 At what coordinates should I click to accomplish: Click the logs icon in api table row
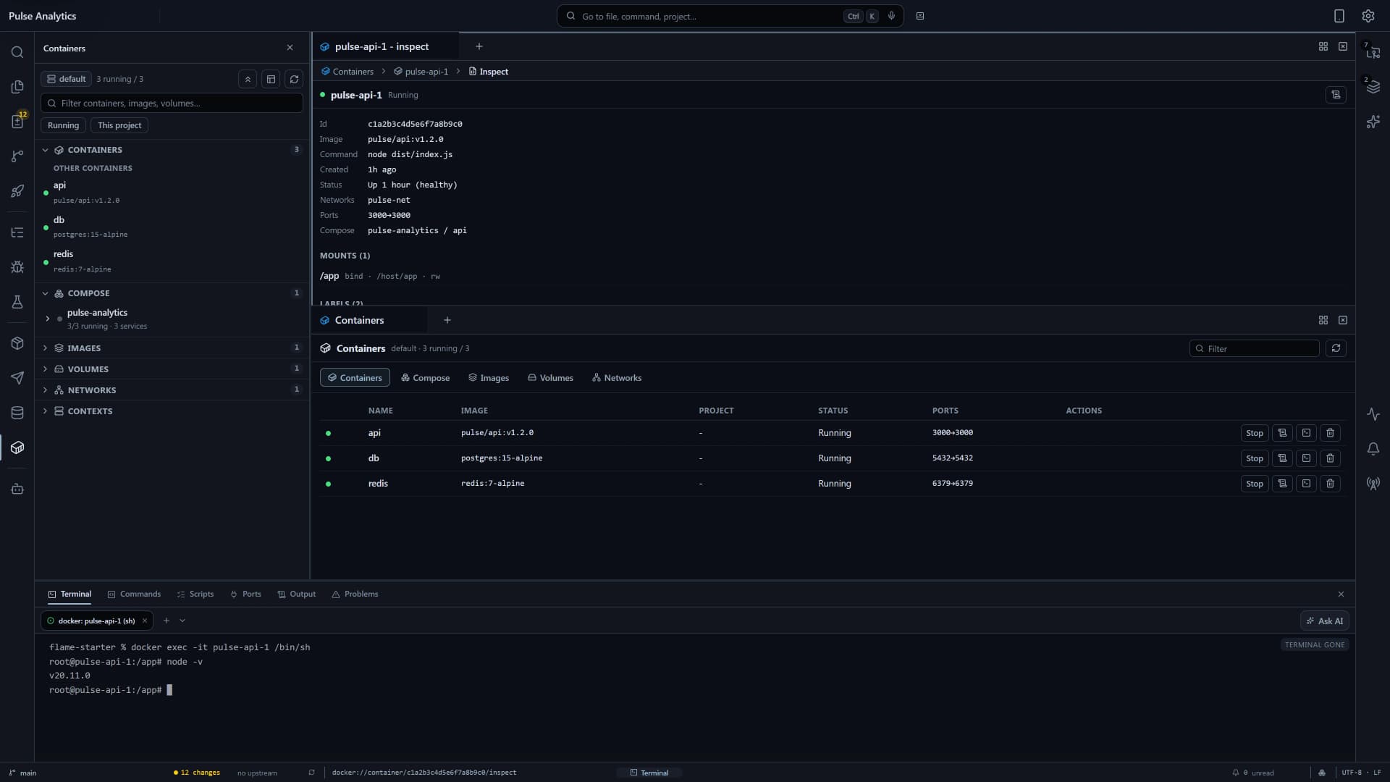[x=1282, y=433]
